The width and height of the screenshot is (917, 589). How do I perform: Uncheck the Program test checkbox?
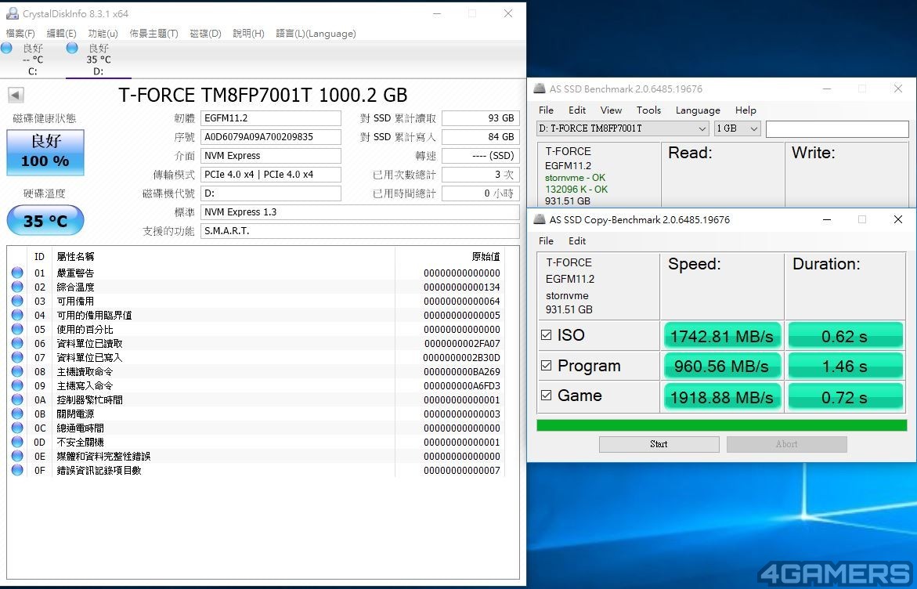point(547,365)
